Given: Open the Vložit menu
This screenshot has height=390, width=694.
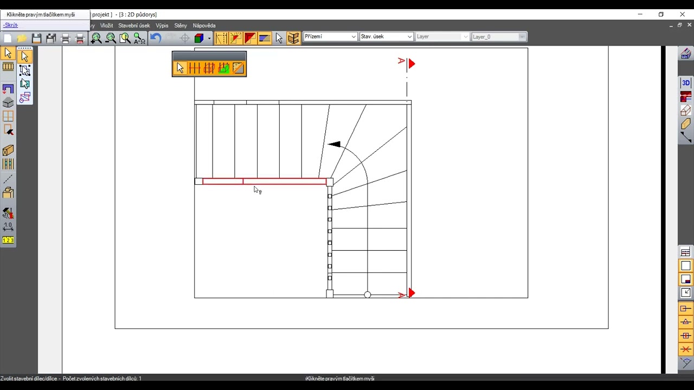Looking at the screenshot, I should click(106, 25).
